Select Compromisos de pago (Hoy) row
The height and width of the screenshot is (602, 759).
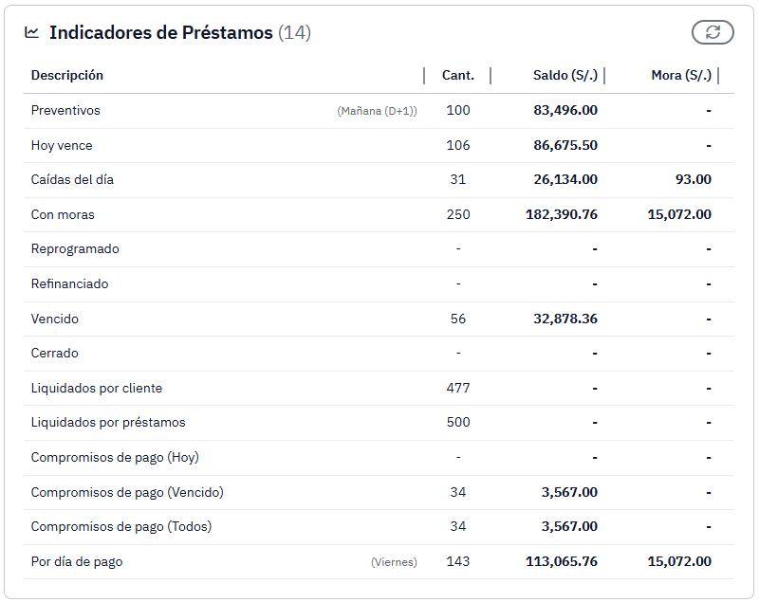pyautogui.click(x=114, y=457)
